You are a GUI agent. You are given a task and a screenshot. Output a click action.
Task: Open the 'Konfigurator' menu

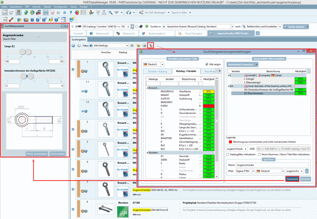[x=60, y=7]
